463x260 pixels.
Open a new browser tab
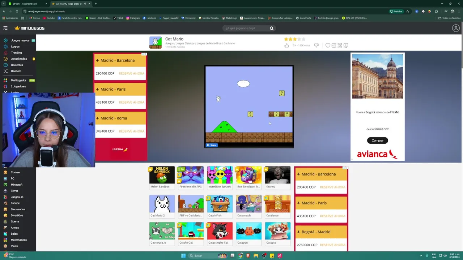[x=95, y=4]
